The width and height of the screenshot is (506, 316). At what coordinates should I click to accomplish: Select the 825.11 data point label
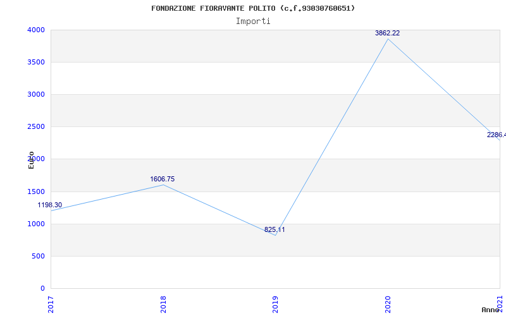click(x=275, y=229)
